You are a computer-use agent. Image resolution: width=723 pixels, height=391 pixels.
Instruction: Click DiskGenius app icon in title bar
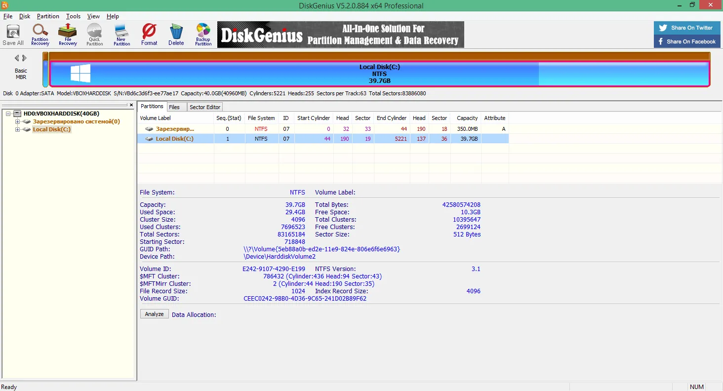tap(5, 5)
